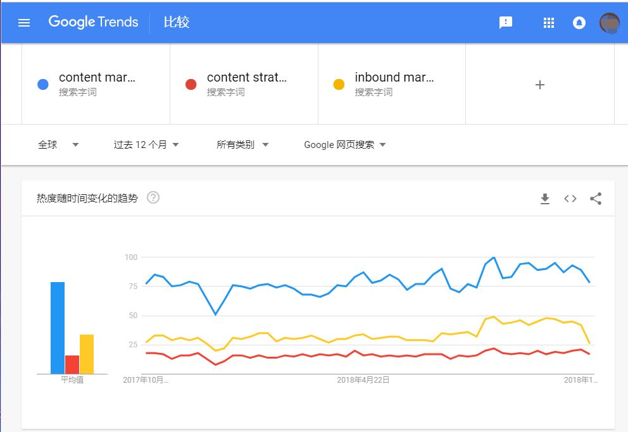Click the yellow inbound mar... color dot
This screenshot has height=432, width=628.
pos(339,84)
